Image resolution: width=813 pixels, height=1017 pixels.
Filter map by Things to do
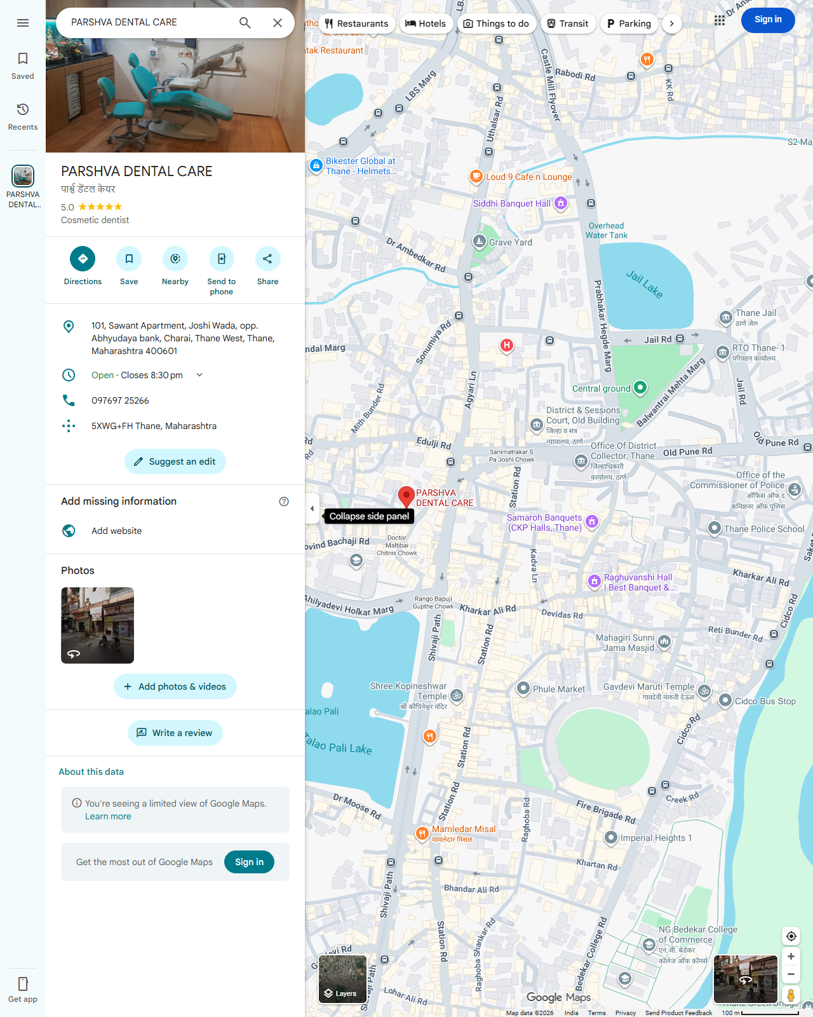pyautogui.click(x=496, y=24)
